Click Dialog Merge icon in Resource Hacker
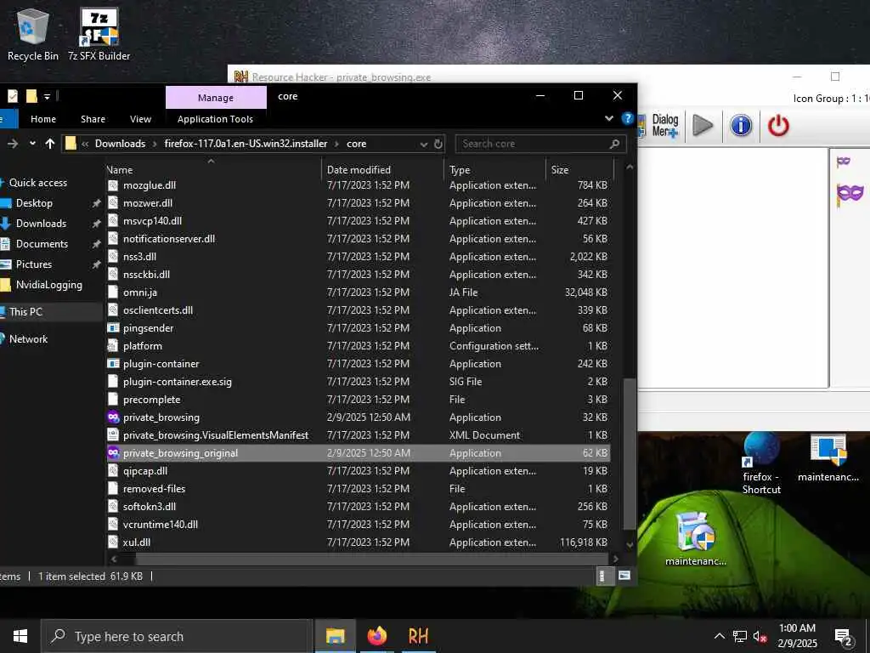 659,126
